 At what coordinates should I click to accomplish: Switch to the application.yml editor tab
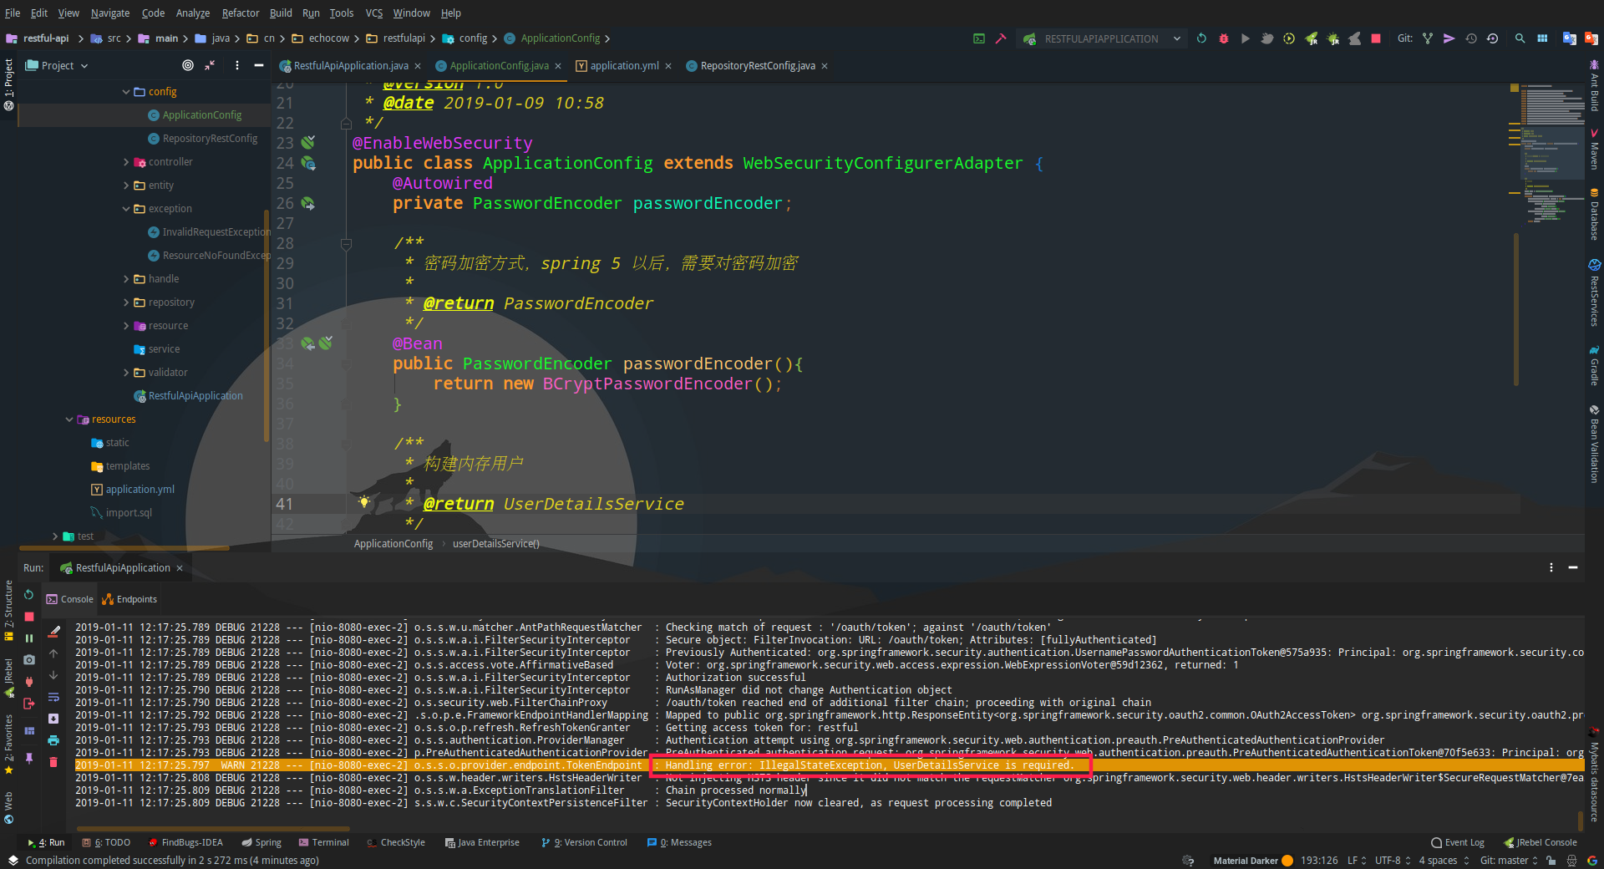pos(624,65)
